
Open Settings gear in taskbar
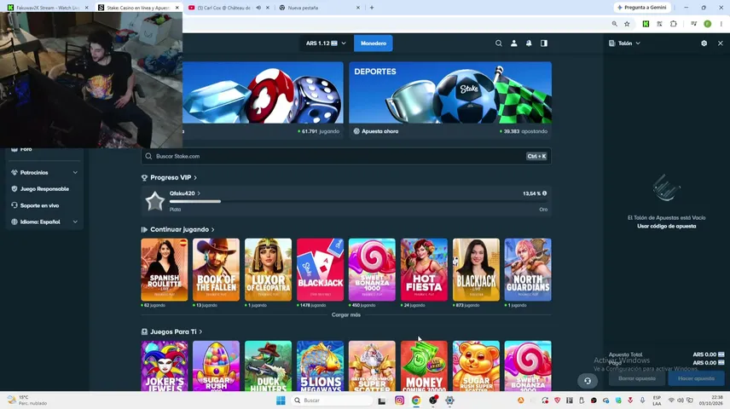[449, 400]
